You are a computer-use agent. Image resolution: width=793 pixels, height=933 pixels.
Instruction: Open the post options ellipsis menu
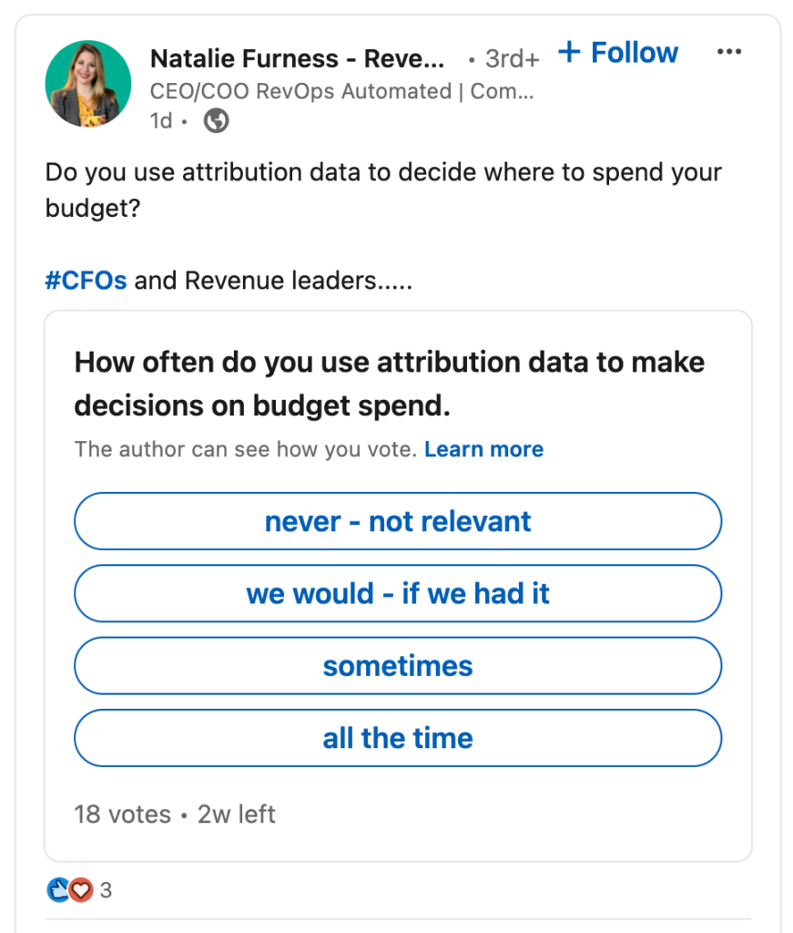tap(729, 52)
